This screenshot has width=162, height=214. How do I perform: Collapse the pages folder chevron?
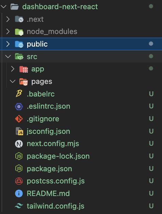coord(13,82)
